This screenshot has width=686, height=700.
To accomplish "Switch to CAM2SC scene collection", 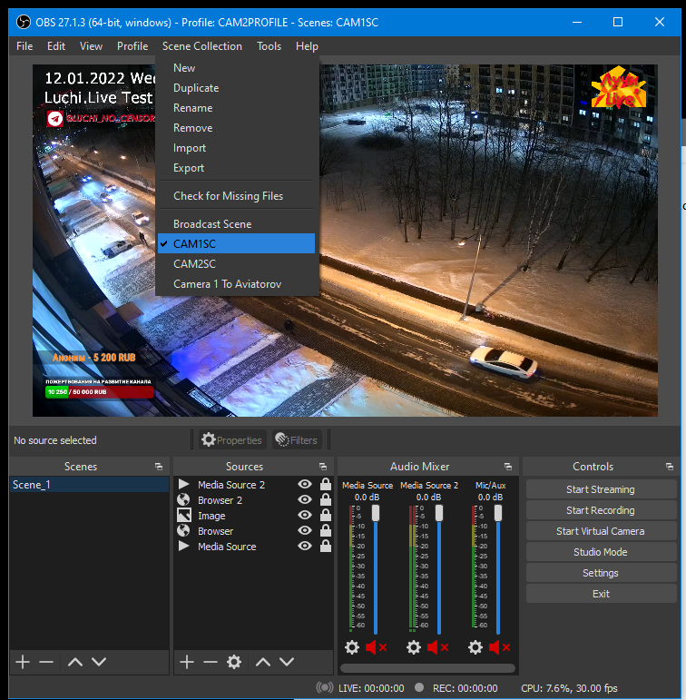I will 236,264.
